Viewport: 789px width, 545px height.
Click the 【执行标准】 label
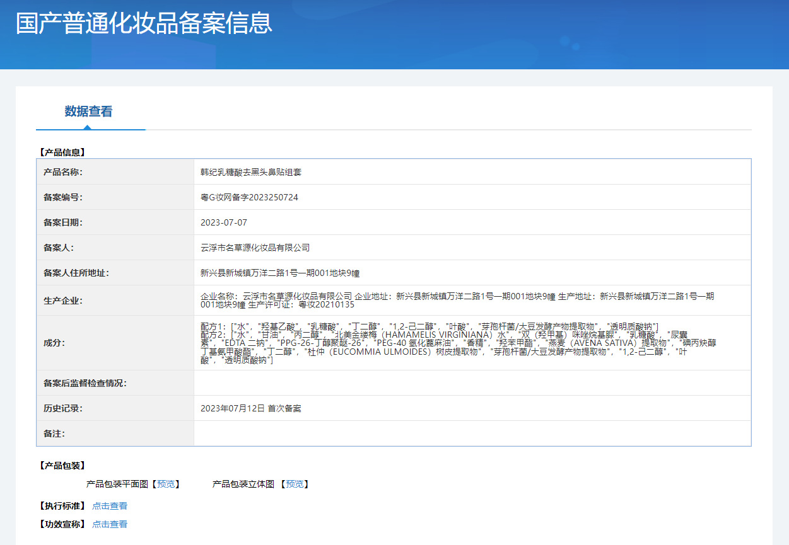pos(62,506)
